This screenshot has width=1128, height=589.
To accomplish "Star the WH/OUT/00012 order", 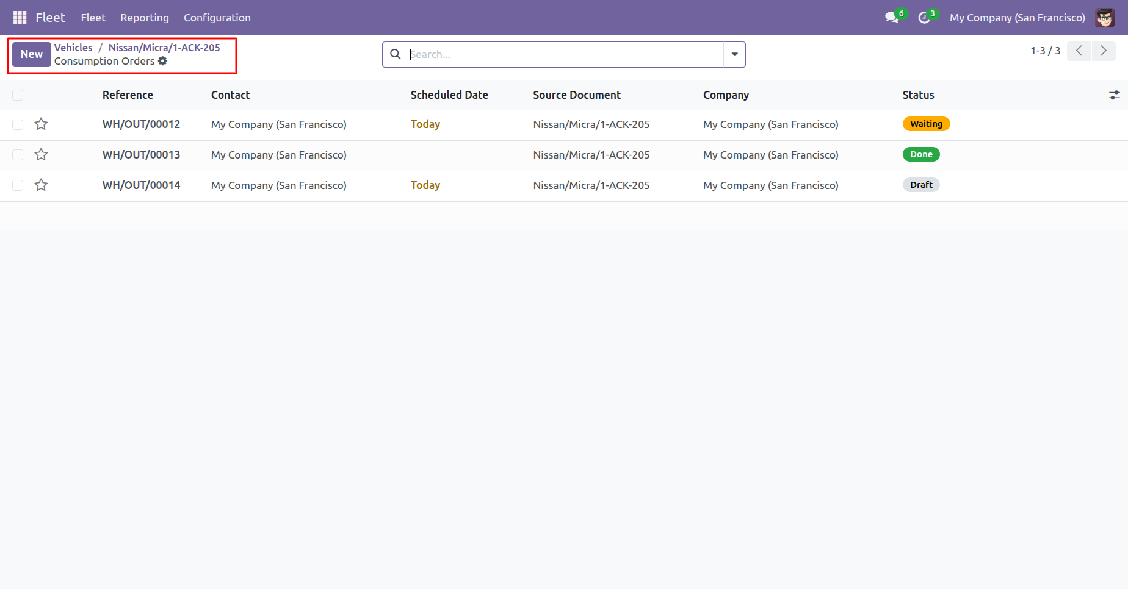I will coord(41,124).
